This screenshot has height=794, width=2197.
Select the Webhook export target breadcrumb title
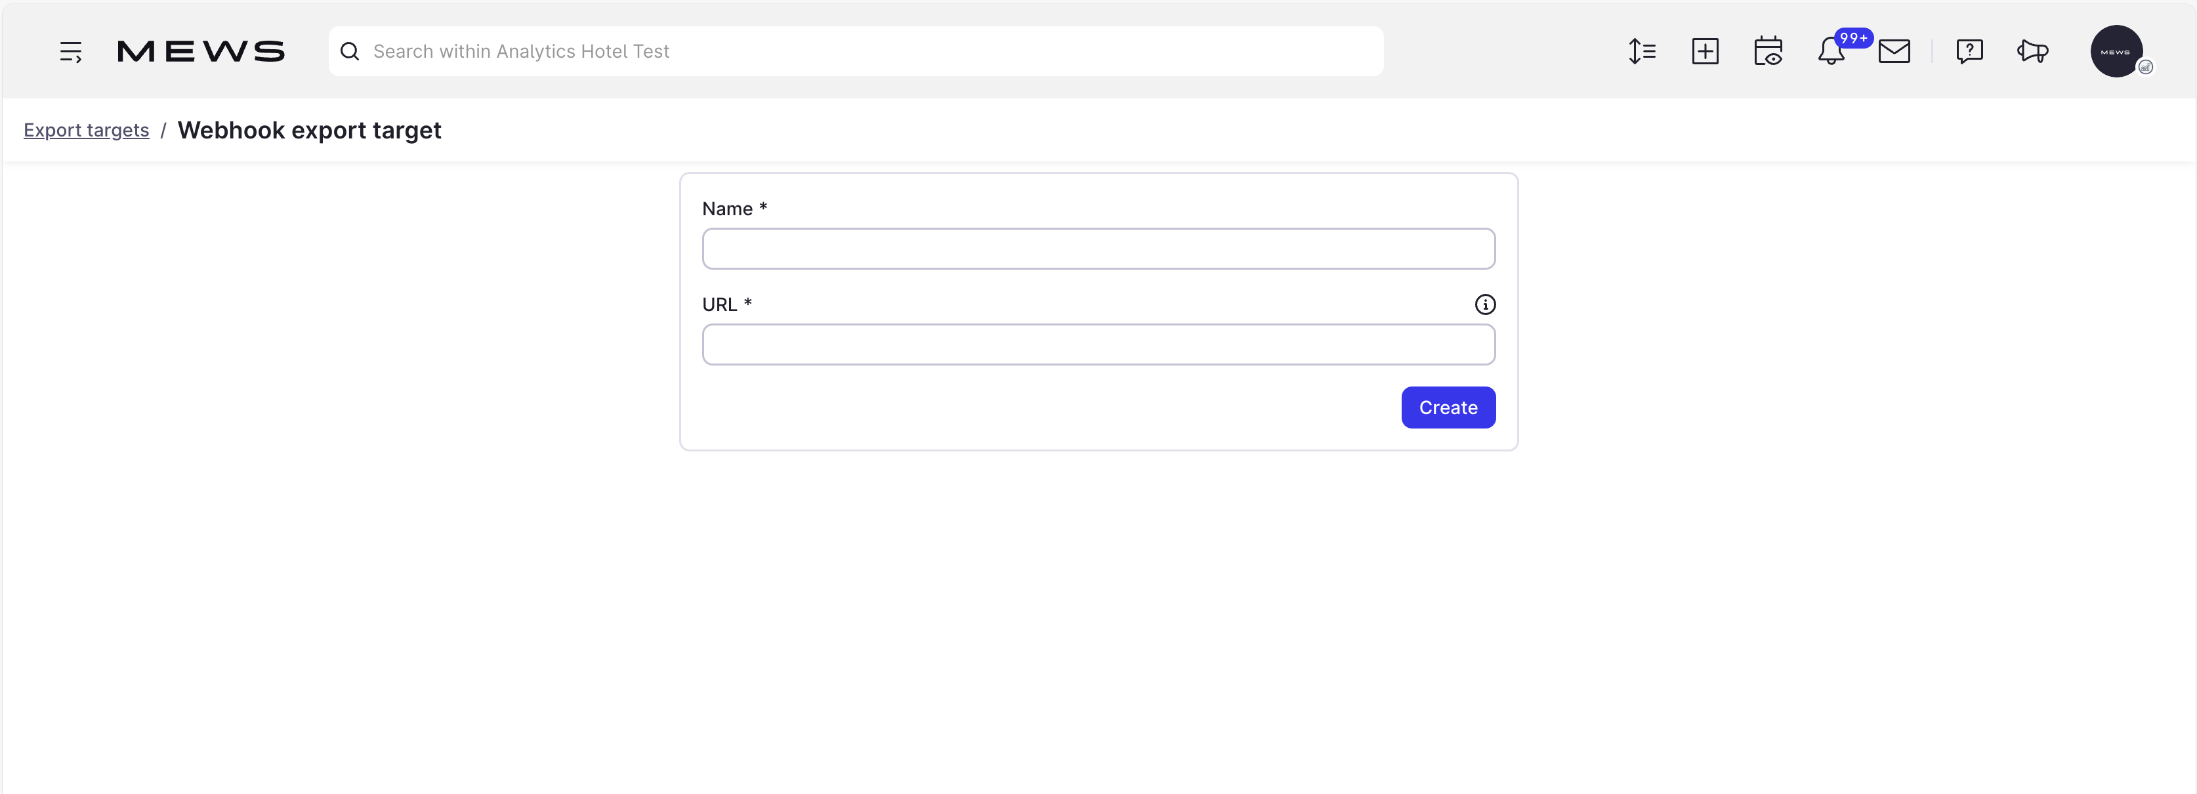308,130
